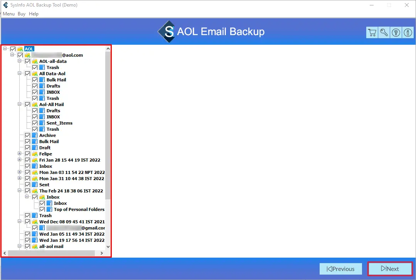Open the Buy menu
The image size is (416, 280).
[x=22, y=14]
